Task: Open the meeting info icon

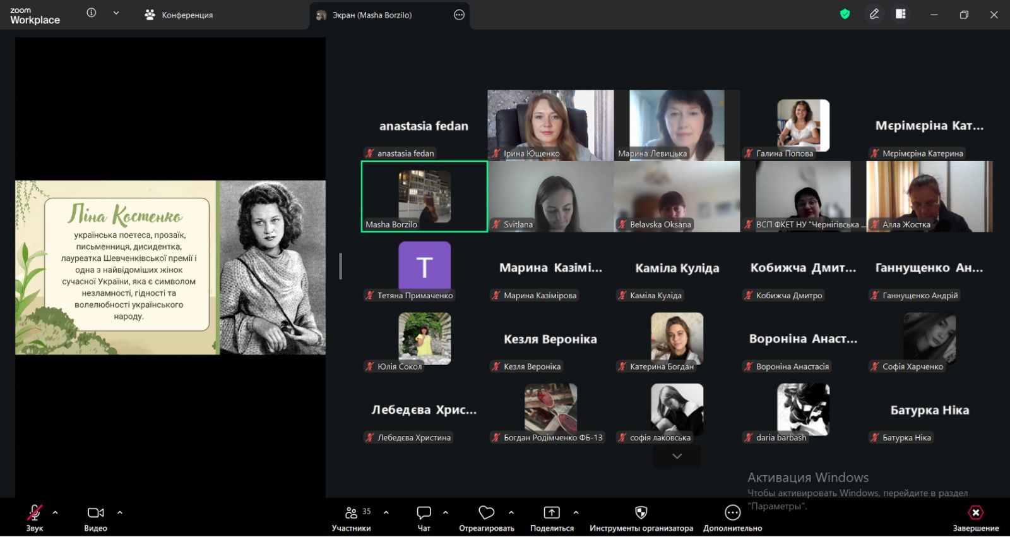Action: pyautogui.click(x=92, y=13)
